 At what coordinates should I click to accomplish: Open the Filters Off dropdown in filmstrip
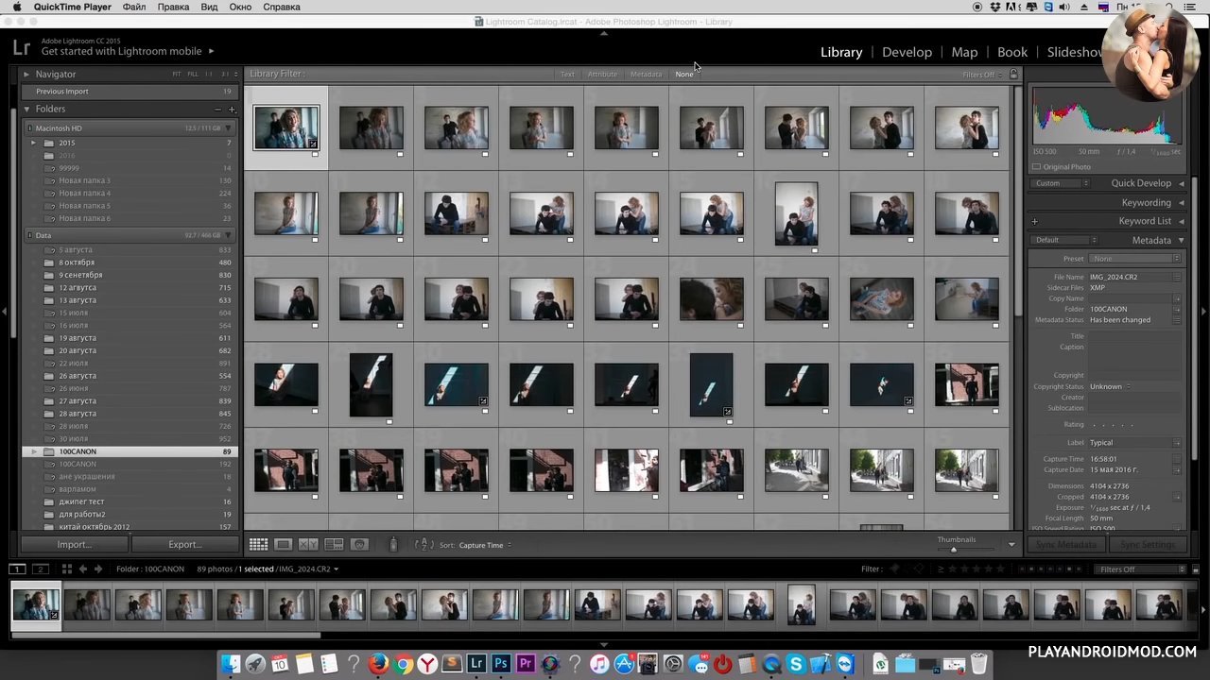[1141, 569]
